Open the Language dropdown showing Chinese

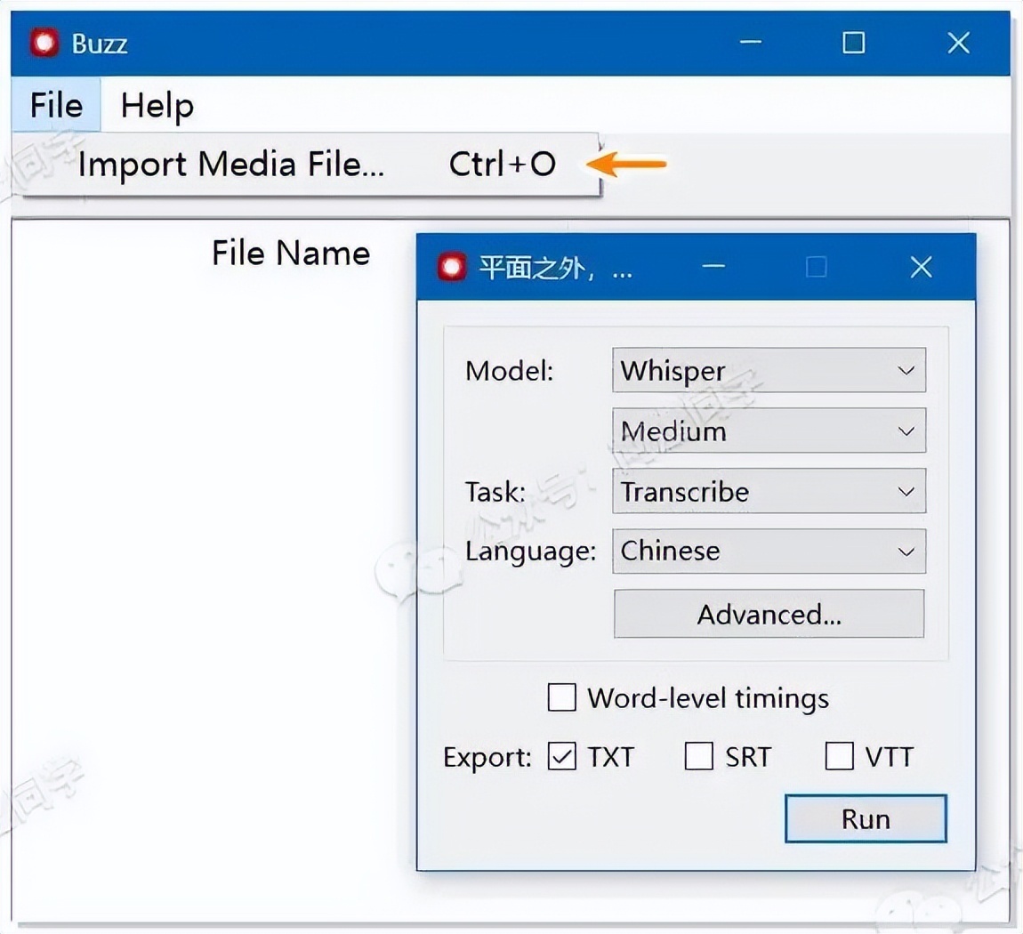point(769,552)
